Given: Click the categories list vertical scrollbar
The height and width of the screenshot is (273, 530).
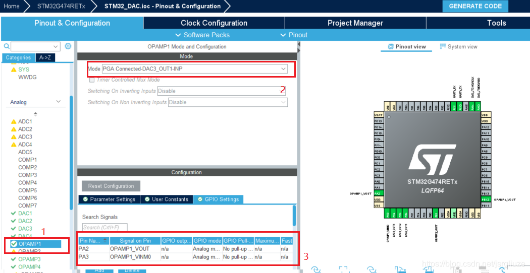Looking at the screenshot, I should pyautogui.click(x=71, y=153).
